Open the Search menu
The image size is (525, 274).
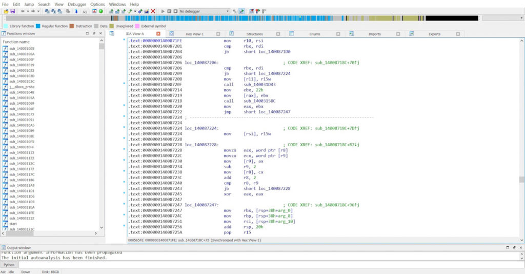pyautogui.click(x=44, y=4)
